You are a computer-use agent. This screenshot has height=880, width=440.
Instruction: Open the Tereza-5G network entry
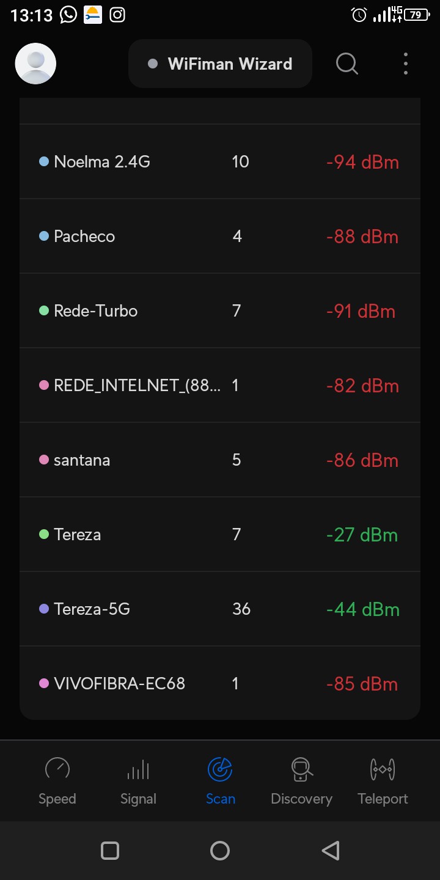(220, 609)
